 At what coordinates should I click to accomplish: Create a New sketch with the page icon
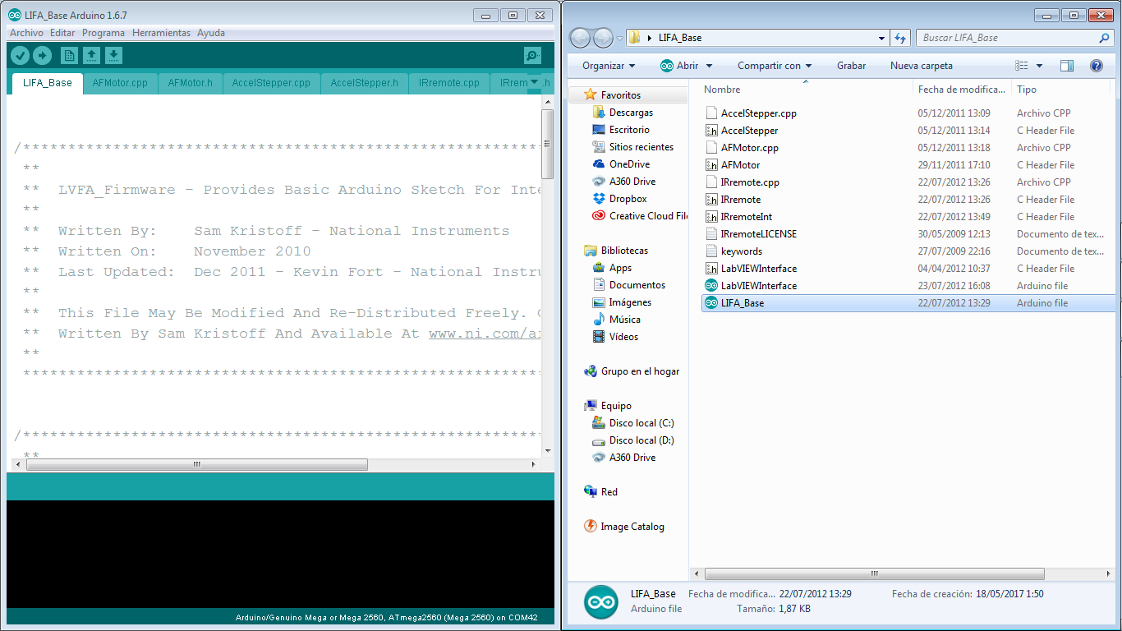70,55
